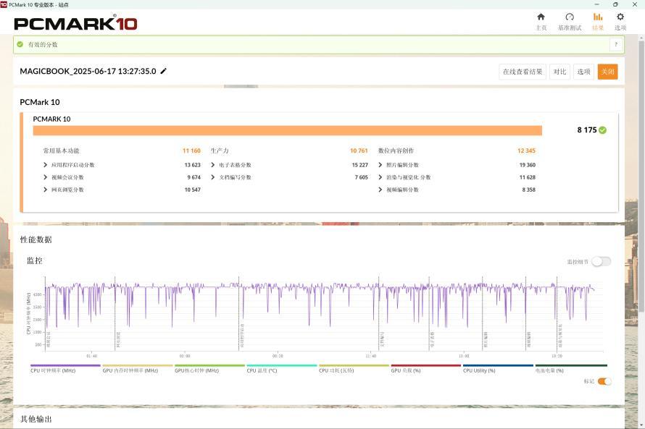Click the 在线查看结果 button
This screenshot has width=645, height=429.
tap(523, 72)
